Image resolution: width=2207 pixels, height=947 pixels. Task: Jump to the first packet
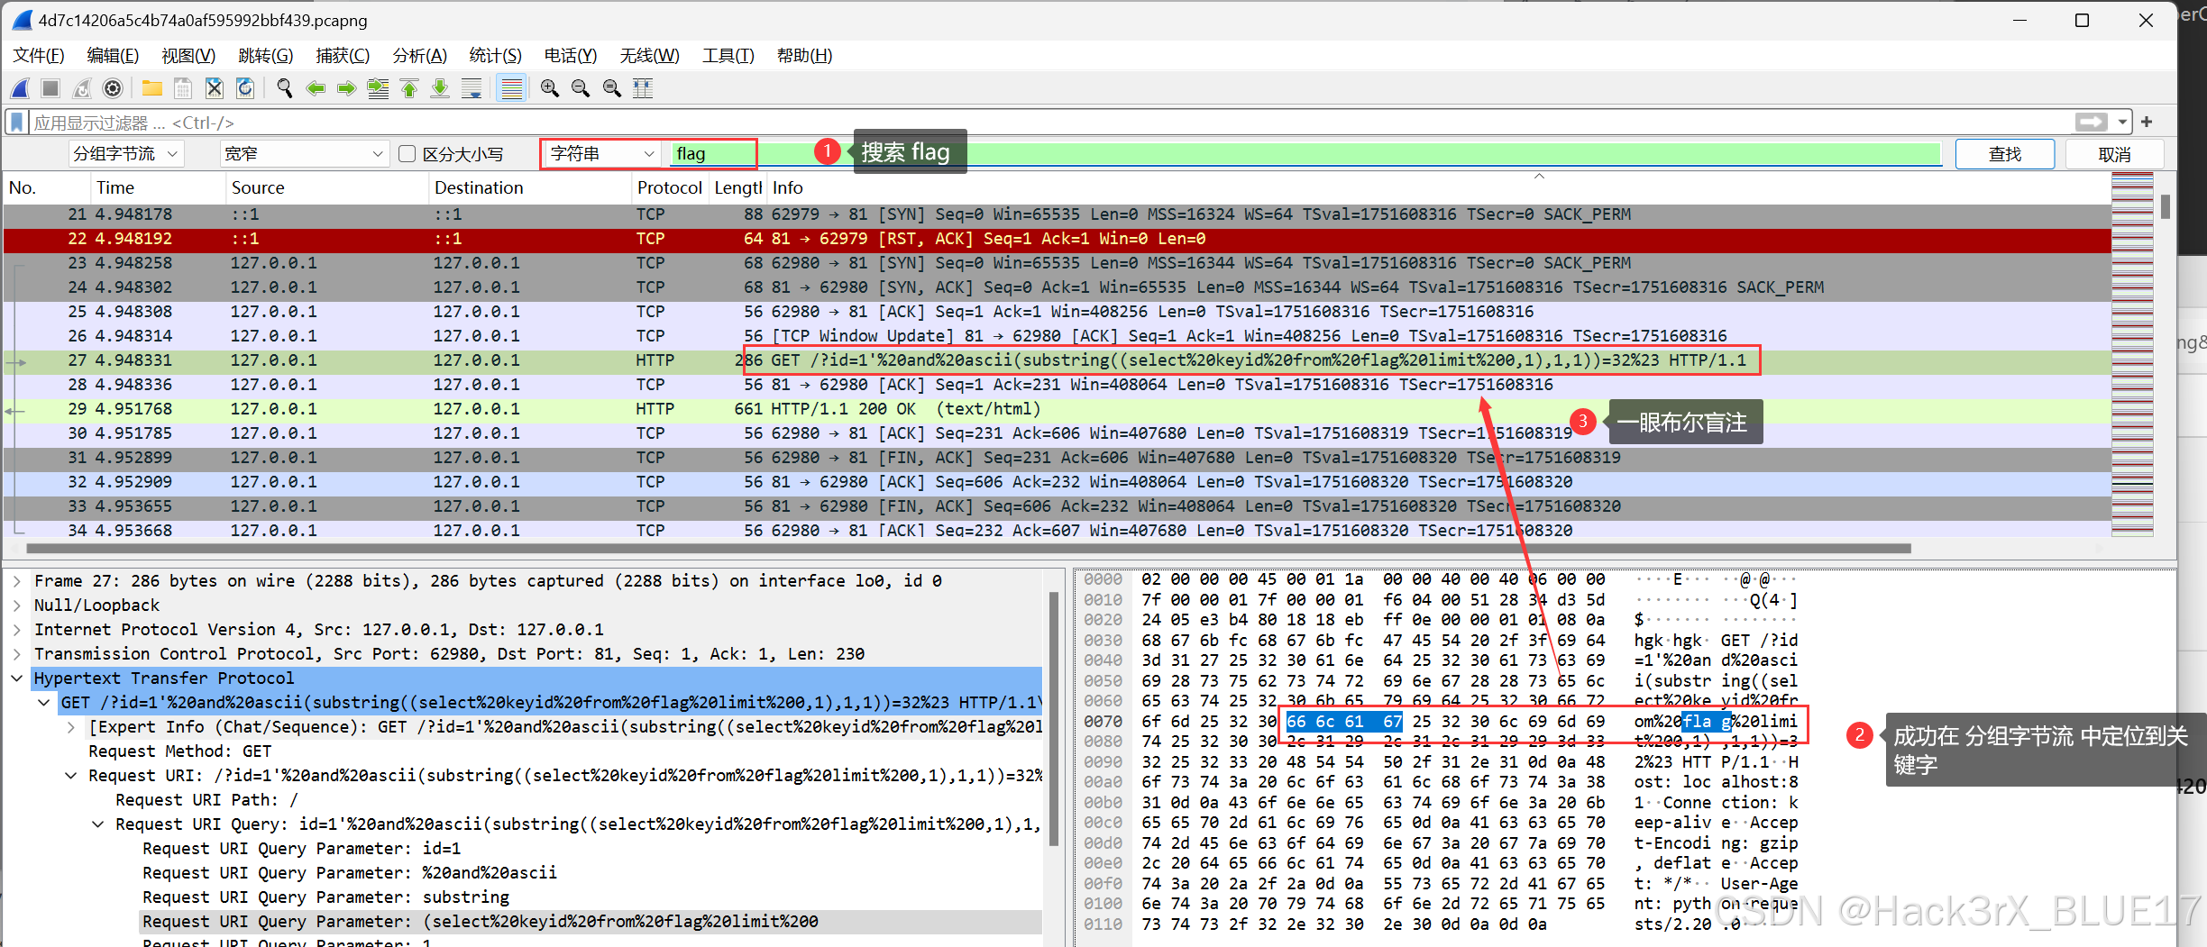(x=409, y=88)
